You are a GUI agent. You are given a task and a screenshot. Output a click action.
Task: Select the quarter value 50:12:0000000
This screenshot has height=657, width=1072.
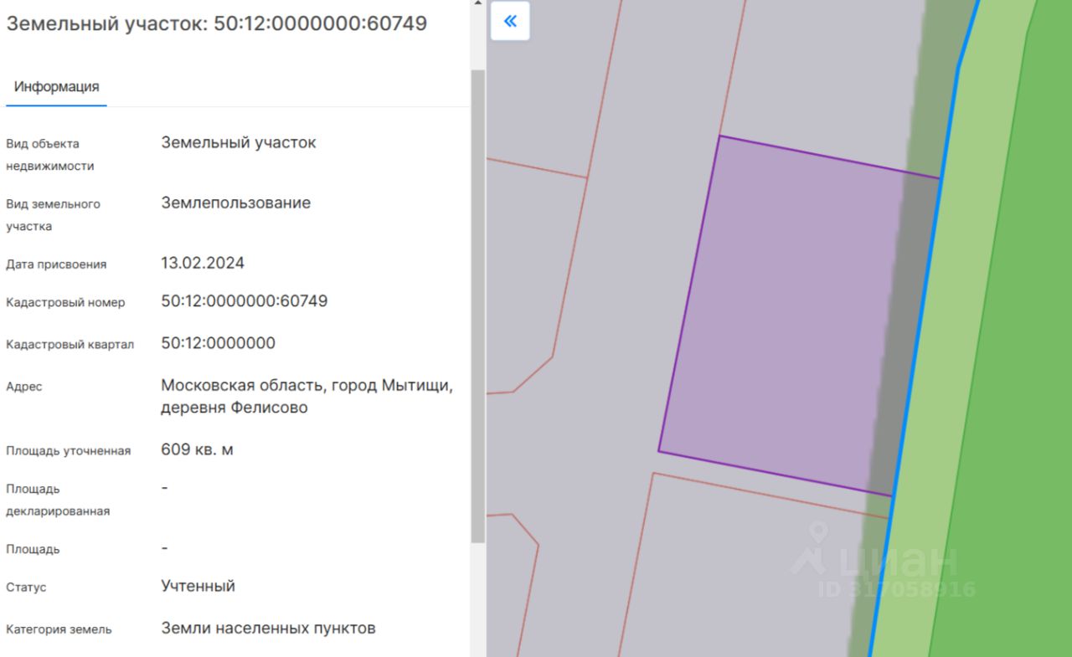coord(219,343)
